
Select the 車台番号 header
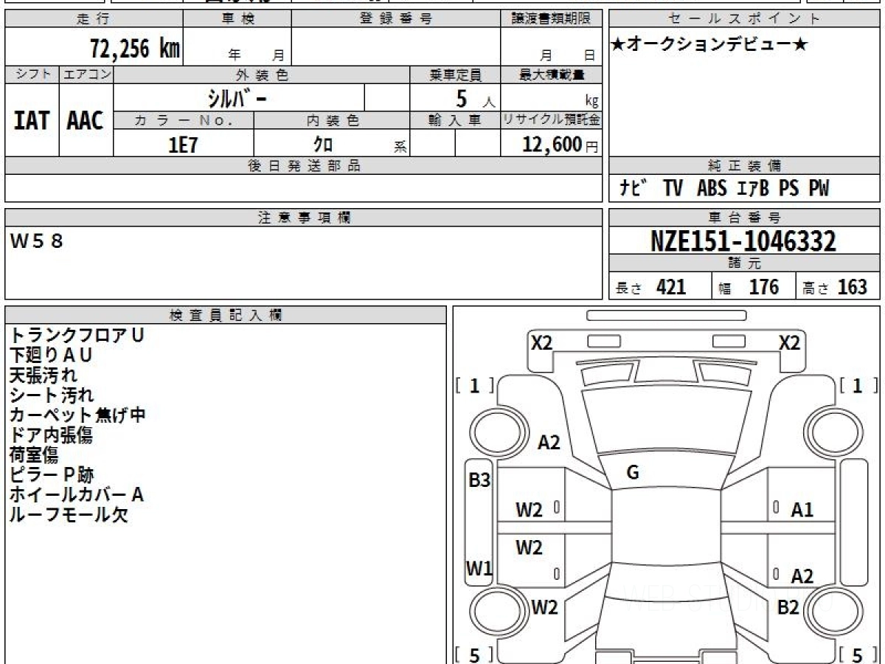745,218
